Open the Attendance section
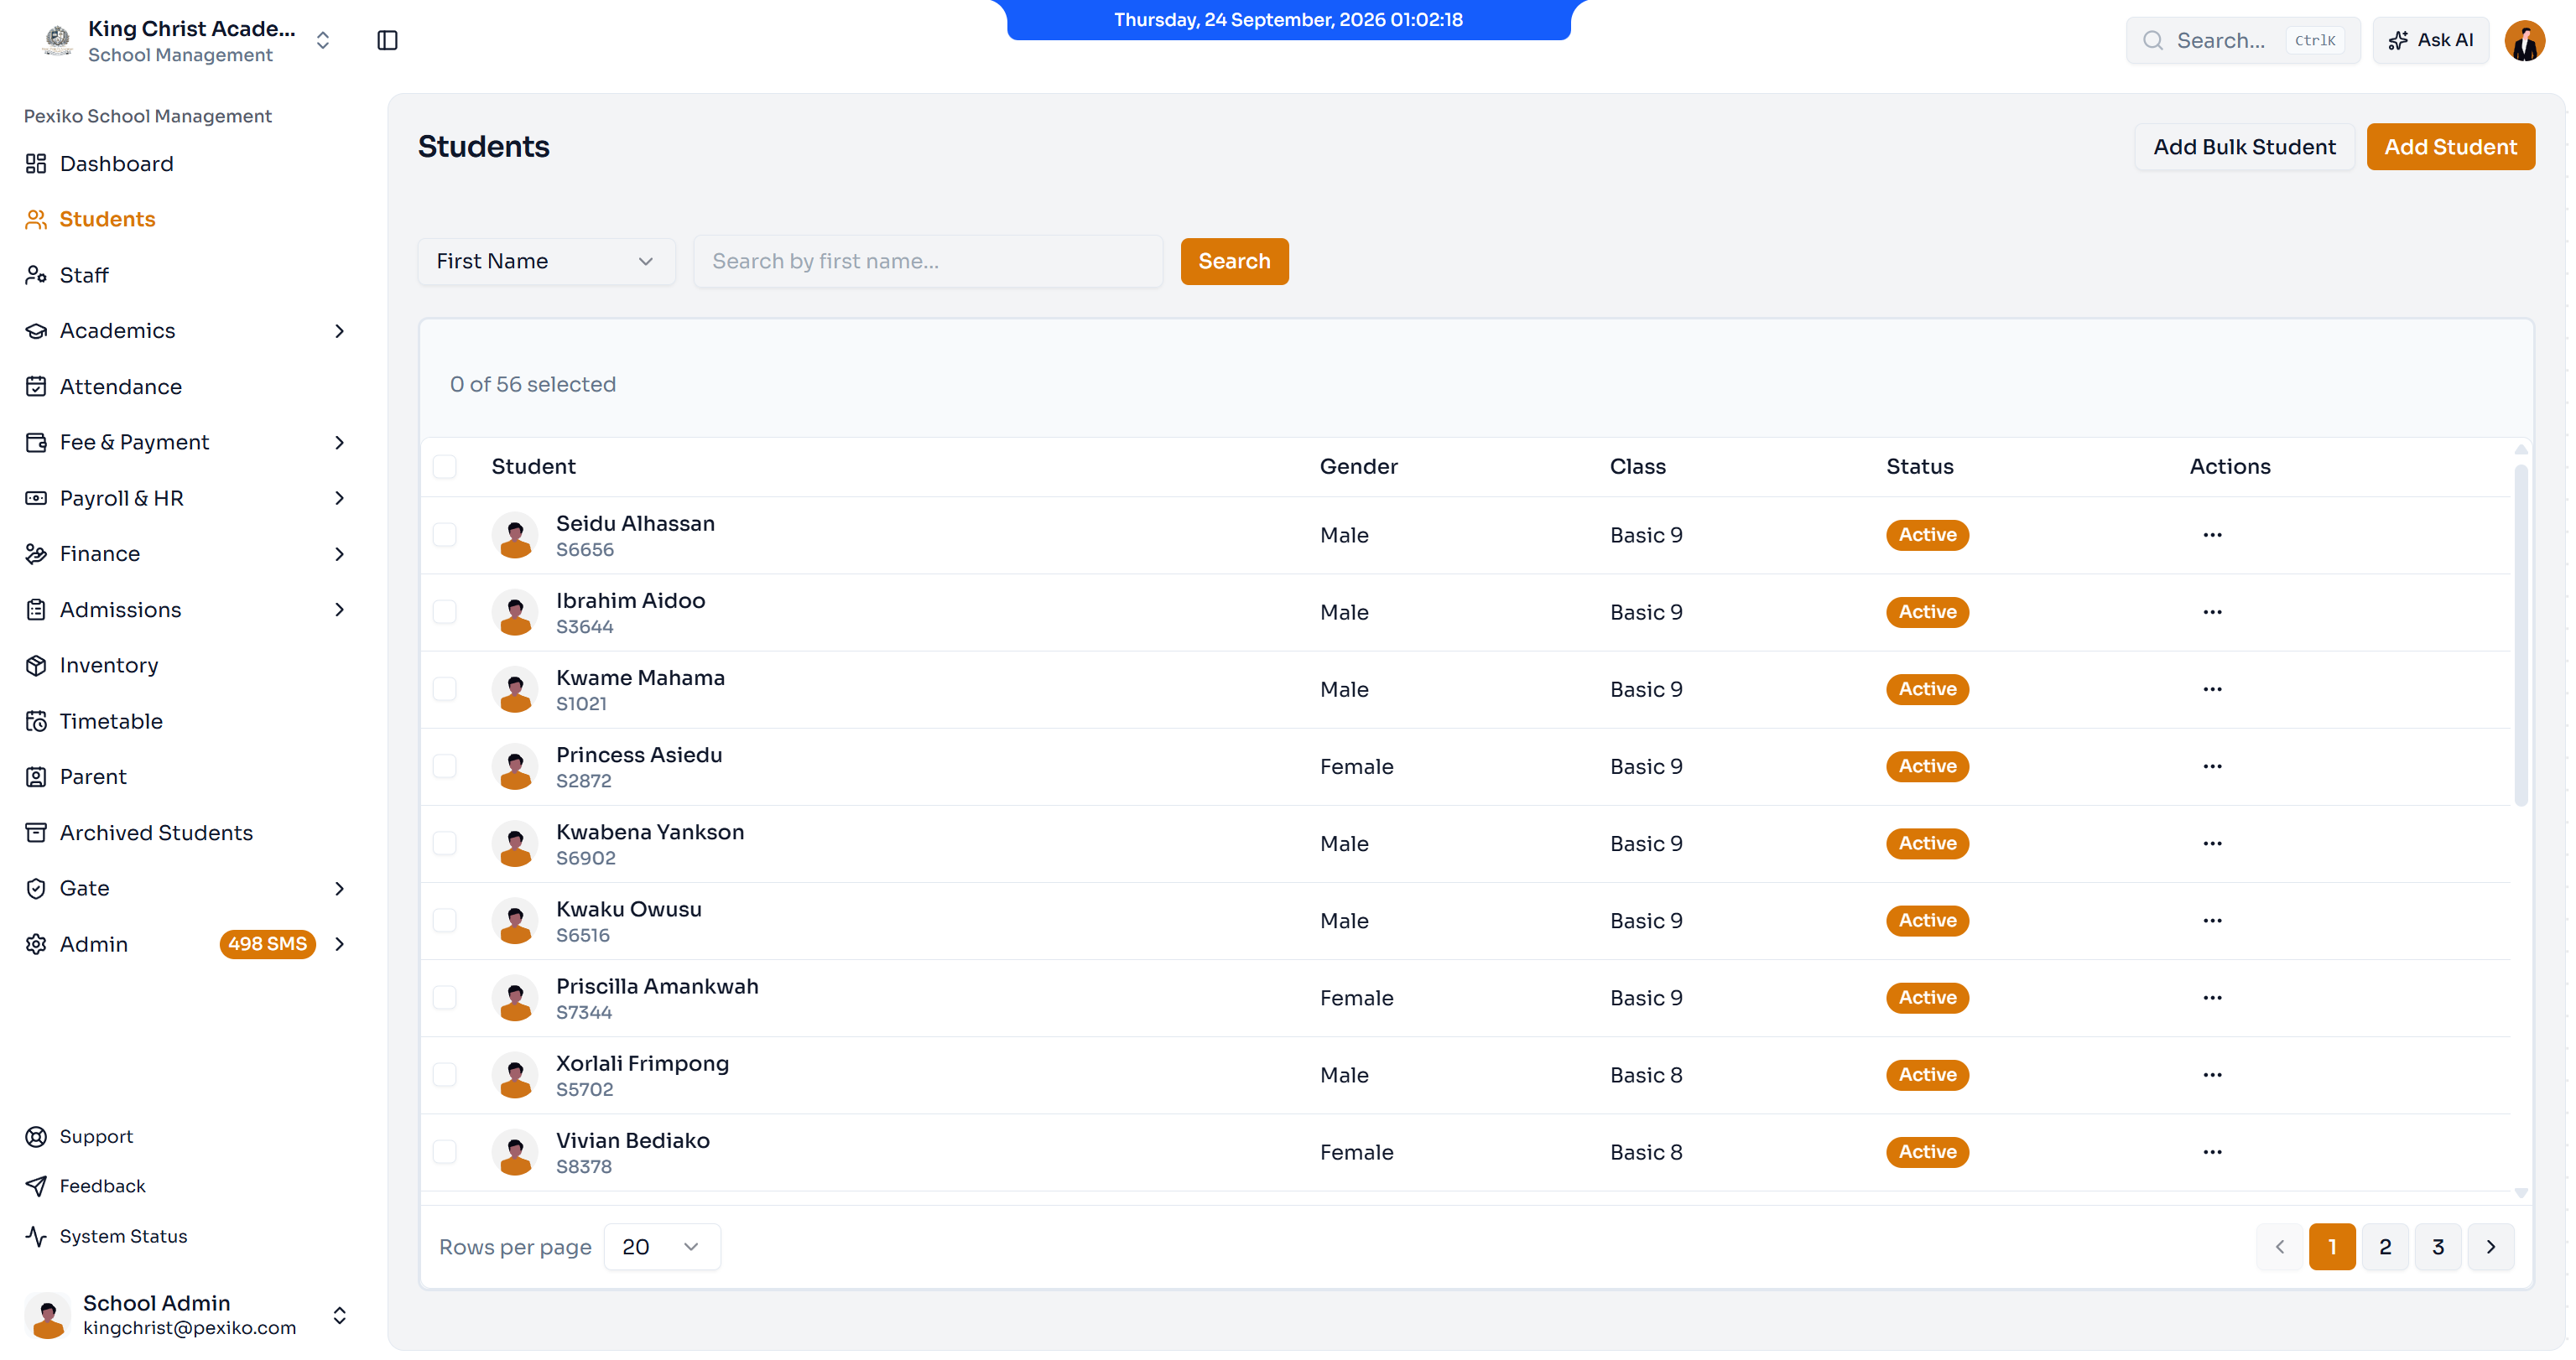This screenshot has width=2576, height=1360. tap(187, 387)
